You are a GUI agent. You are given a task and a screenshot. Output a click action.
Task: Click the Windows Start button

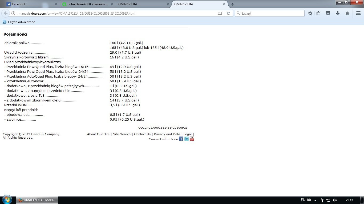7,200
